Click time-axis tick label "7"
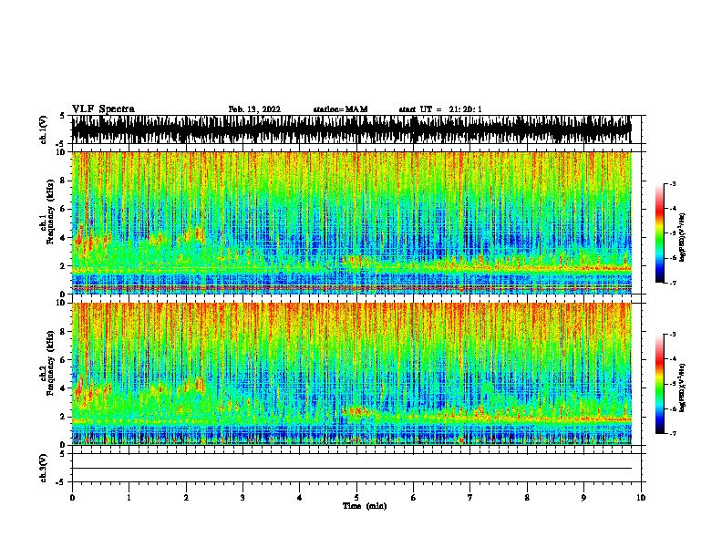Image resolution: width=722 pixels, height=558 pixels. point(470,498)
